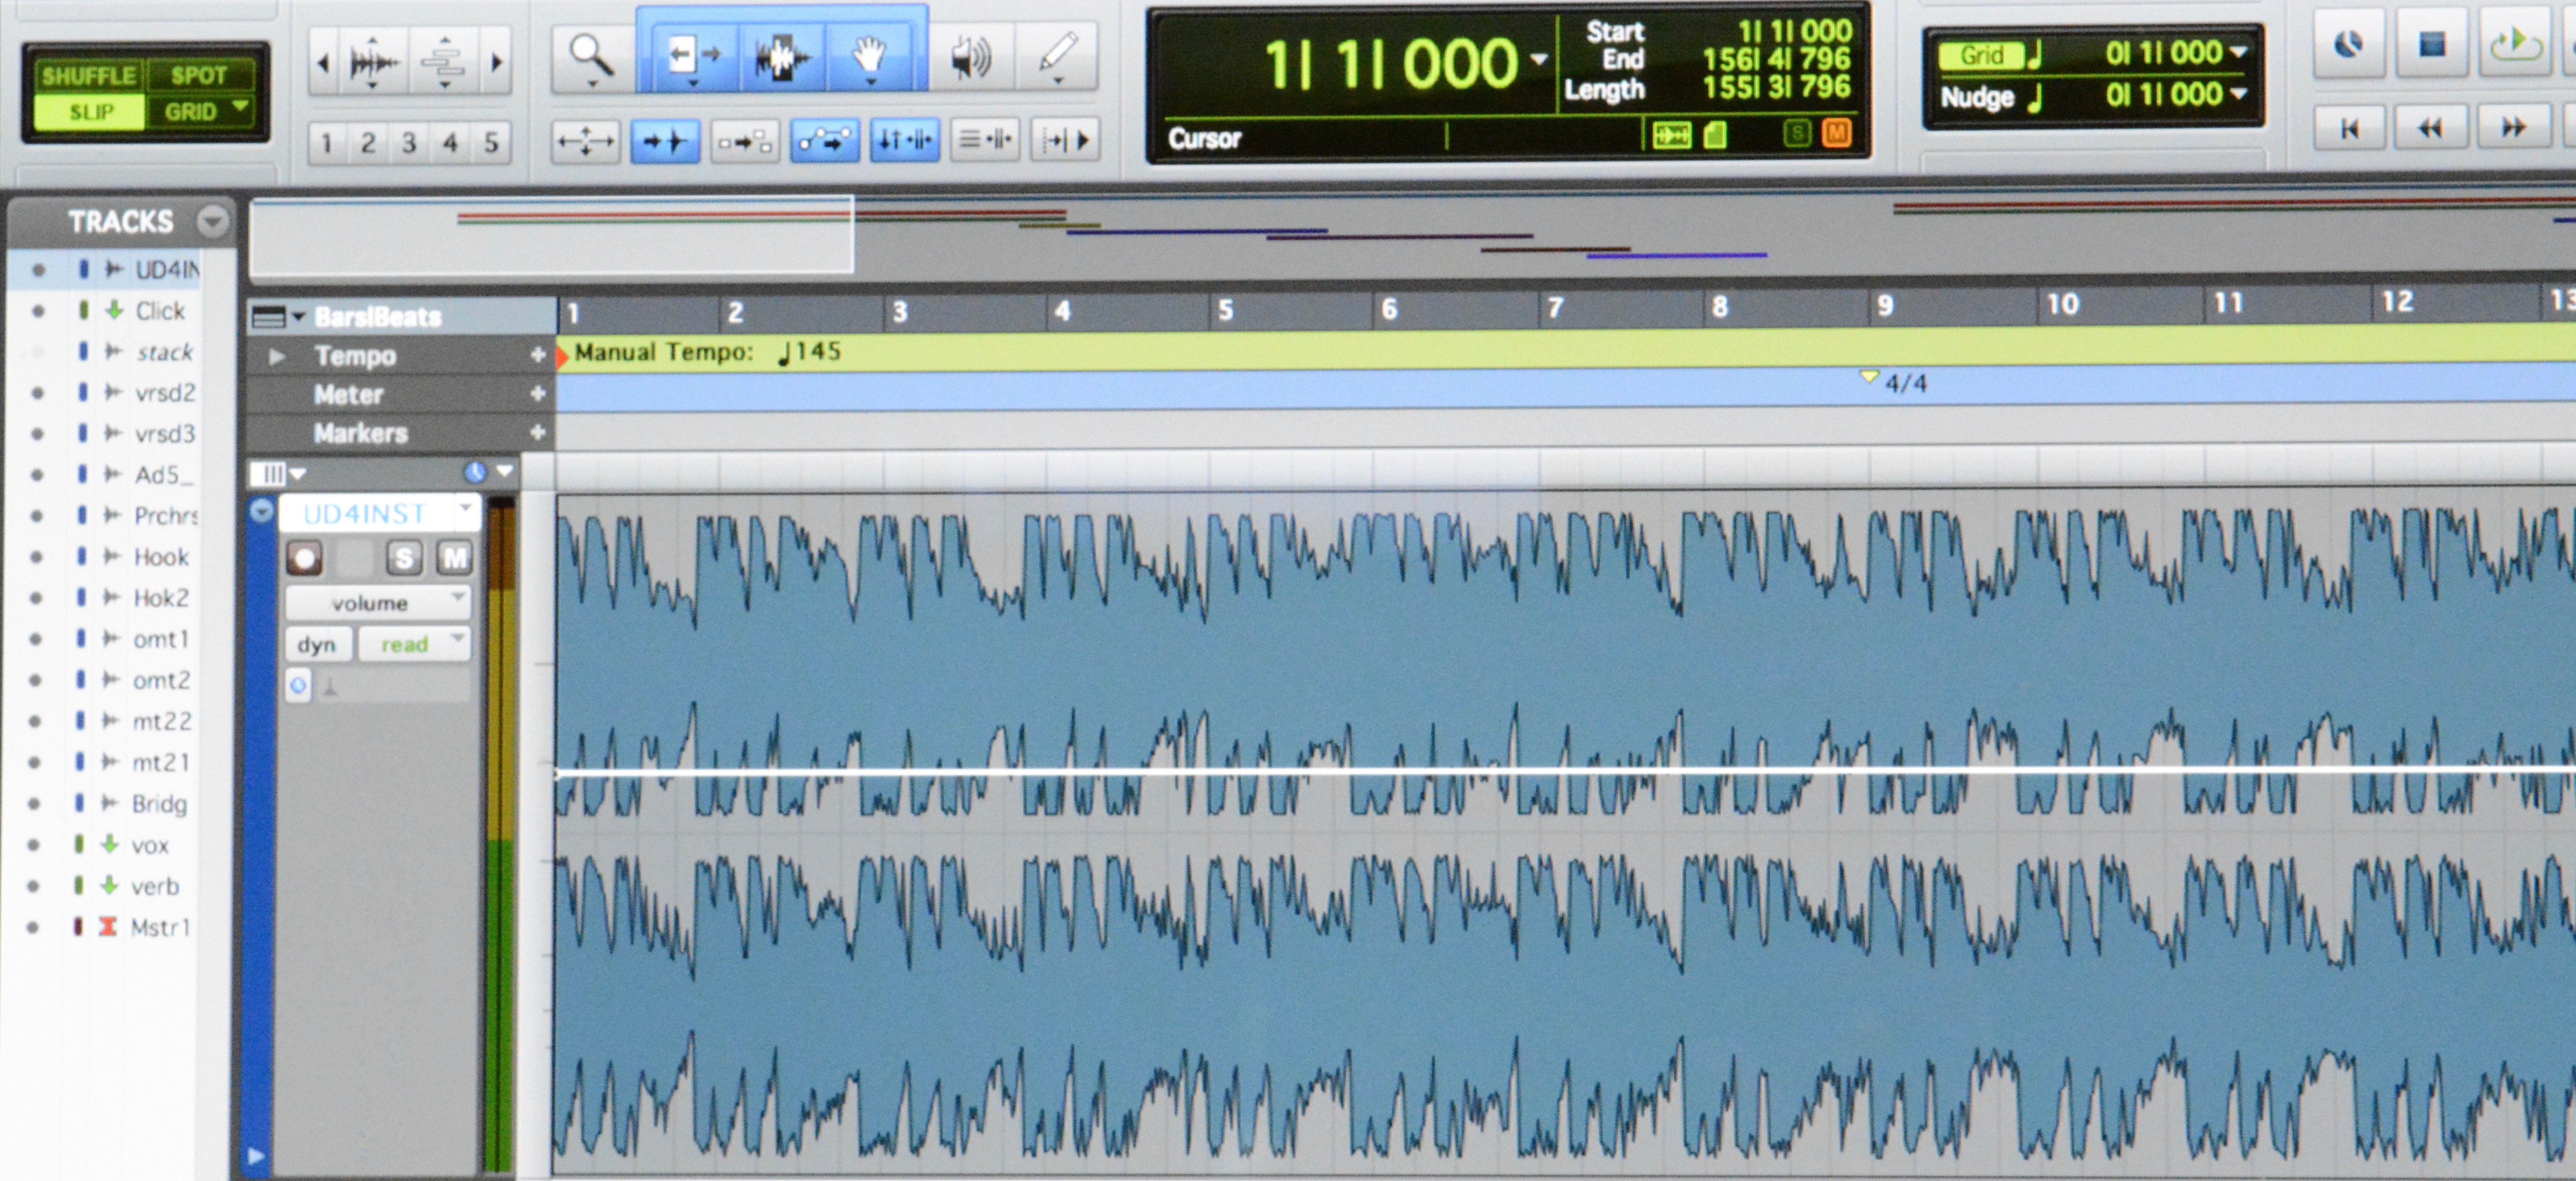Screen dimensions: 2576x1181
Task: Add new marker with plus button
Action: coord(538,433)
